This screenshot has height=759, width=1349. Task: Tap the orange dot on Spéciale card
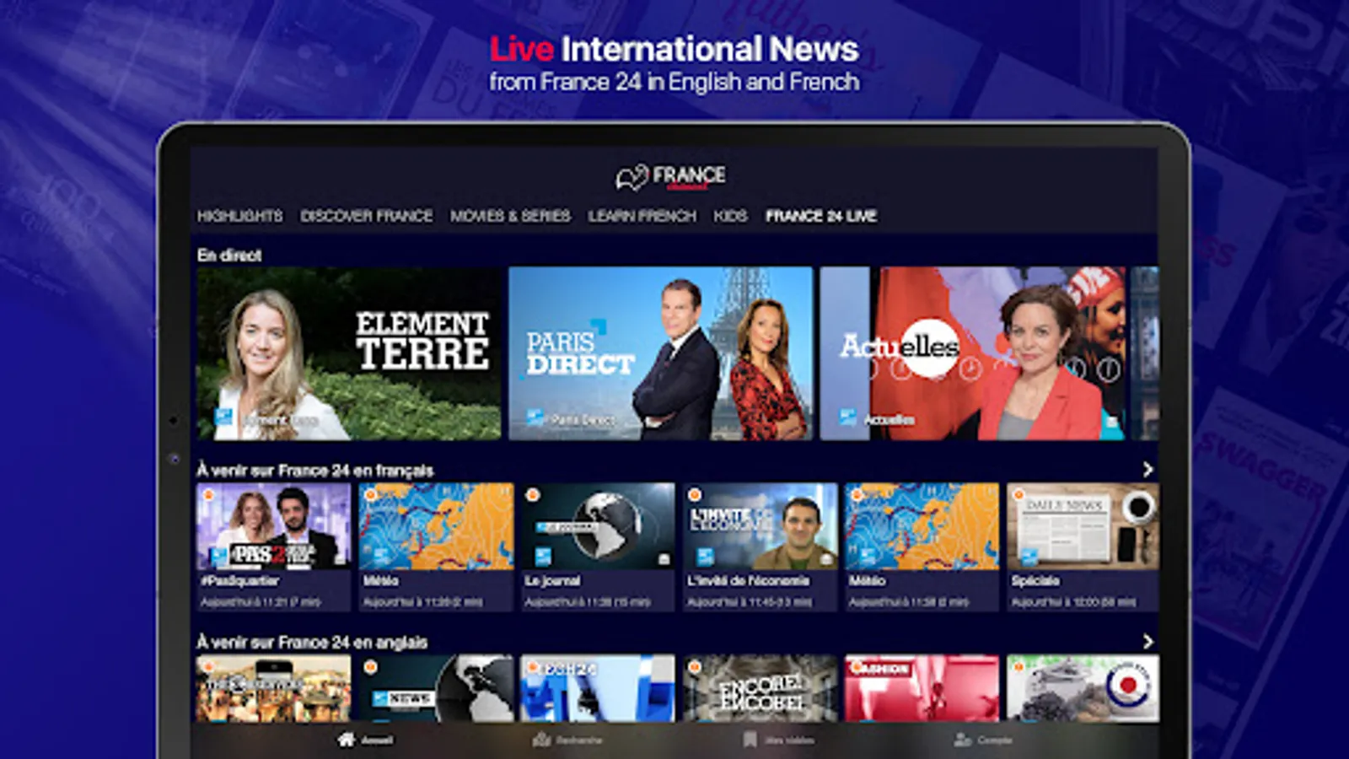1018,495
